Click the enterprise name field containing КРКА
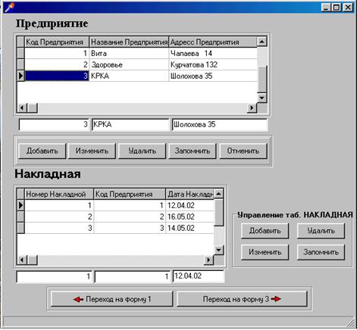 pos(130,124)
